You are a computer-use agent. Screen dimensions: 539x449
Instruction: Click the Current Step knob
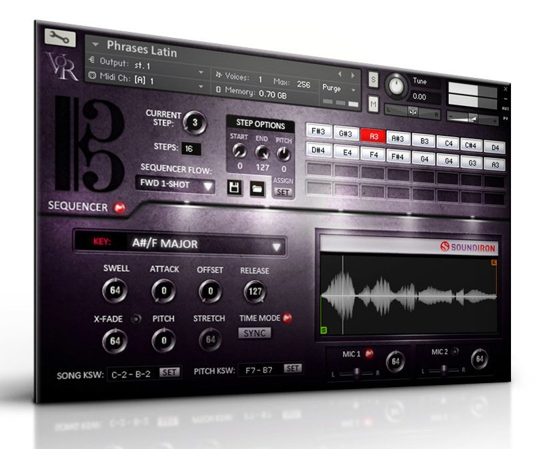point(195,123)
